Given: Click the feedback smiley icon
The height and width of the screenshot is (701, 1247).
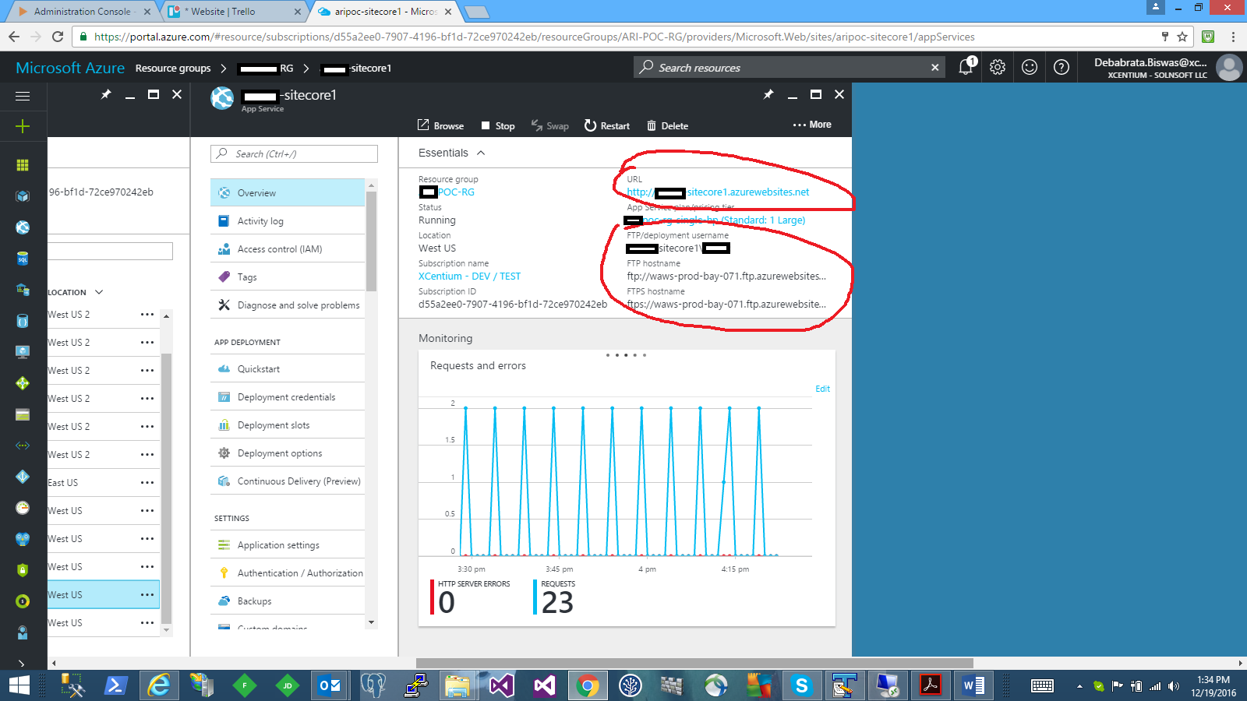Looking at the screenshot, I should pyautogui.click(x=1030, y=67).
